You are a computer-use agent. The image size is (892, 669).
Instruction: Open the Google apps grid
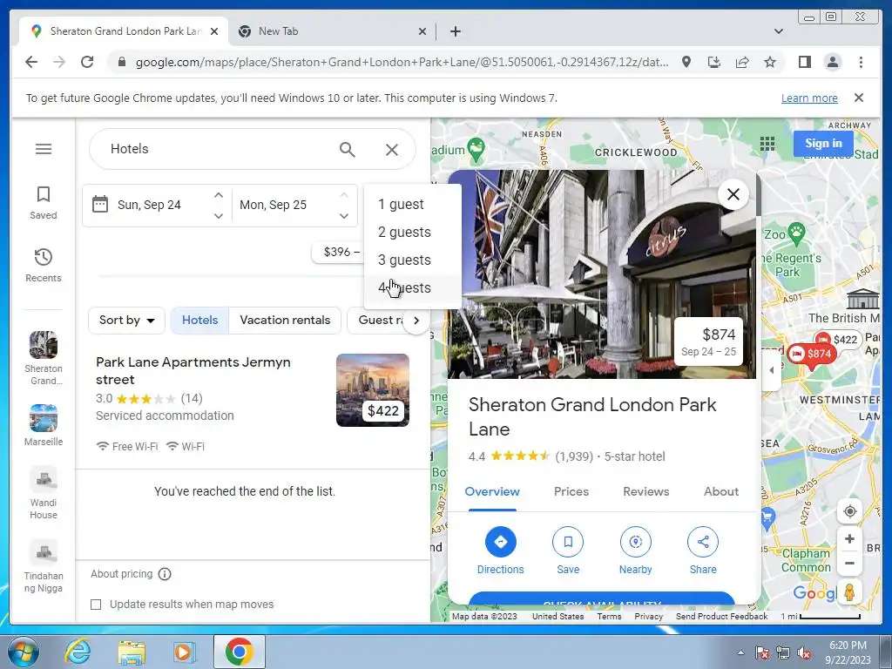(767, 144)
